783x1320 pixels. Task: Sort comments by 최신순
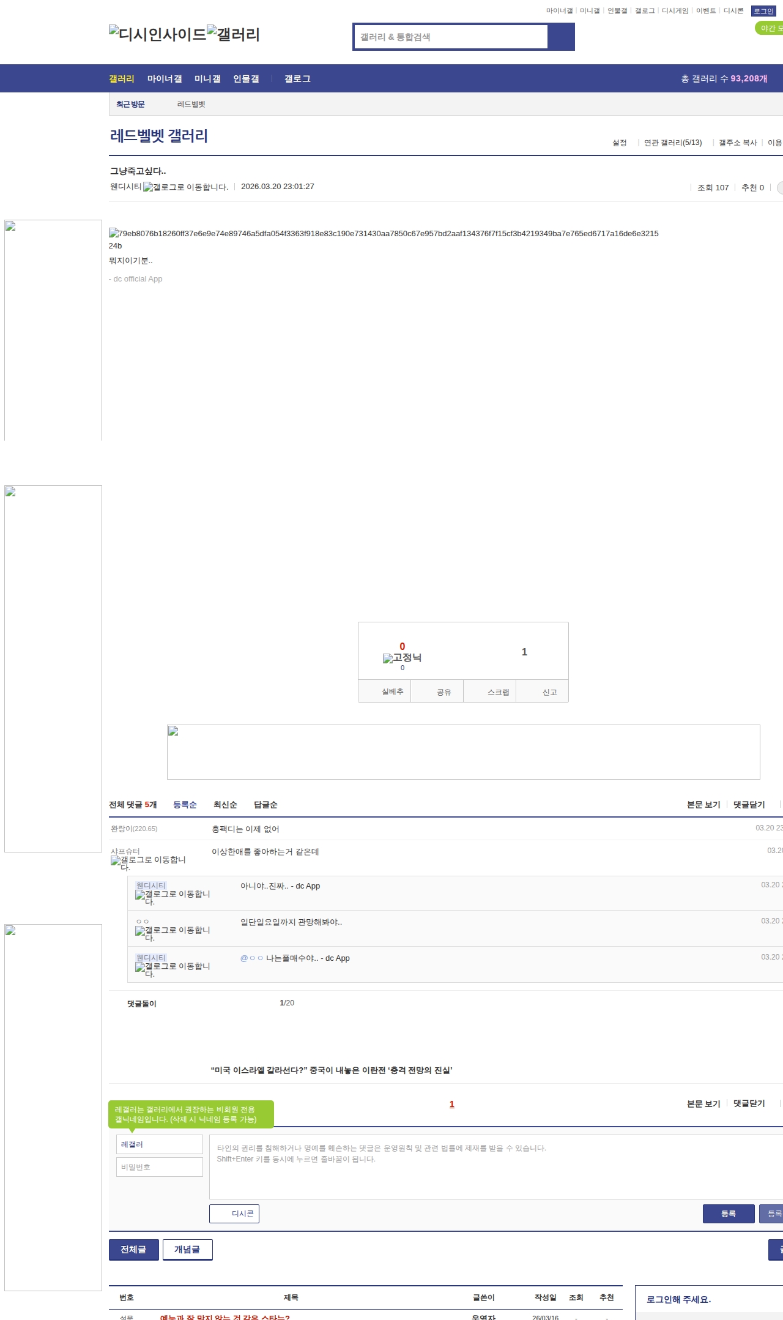[225, 805]
